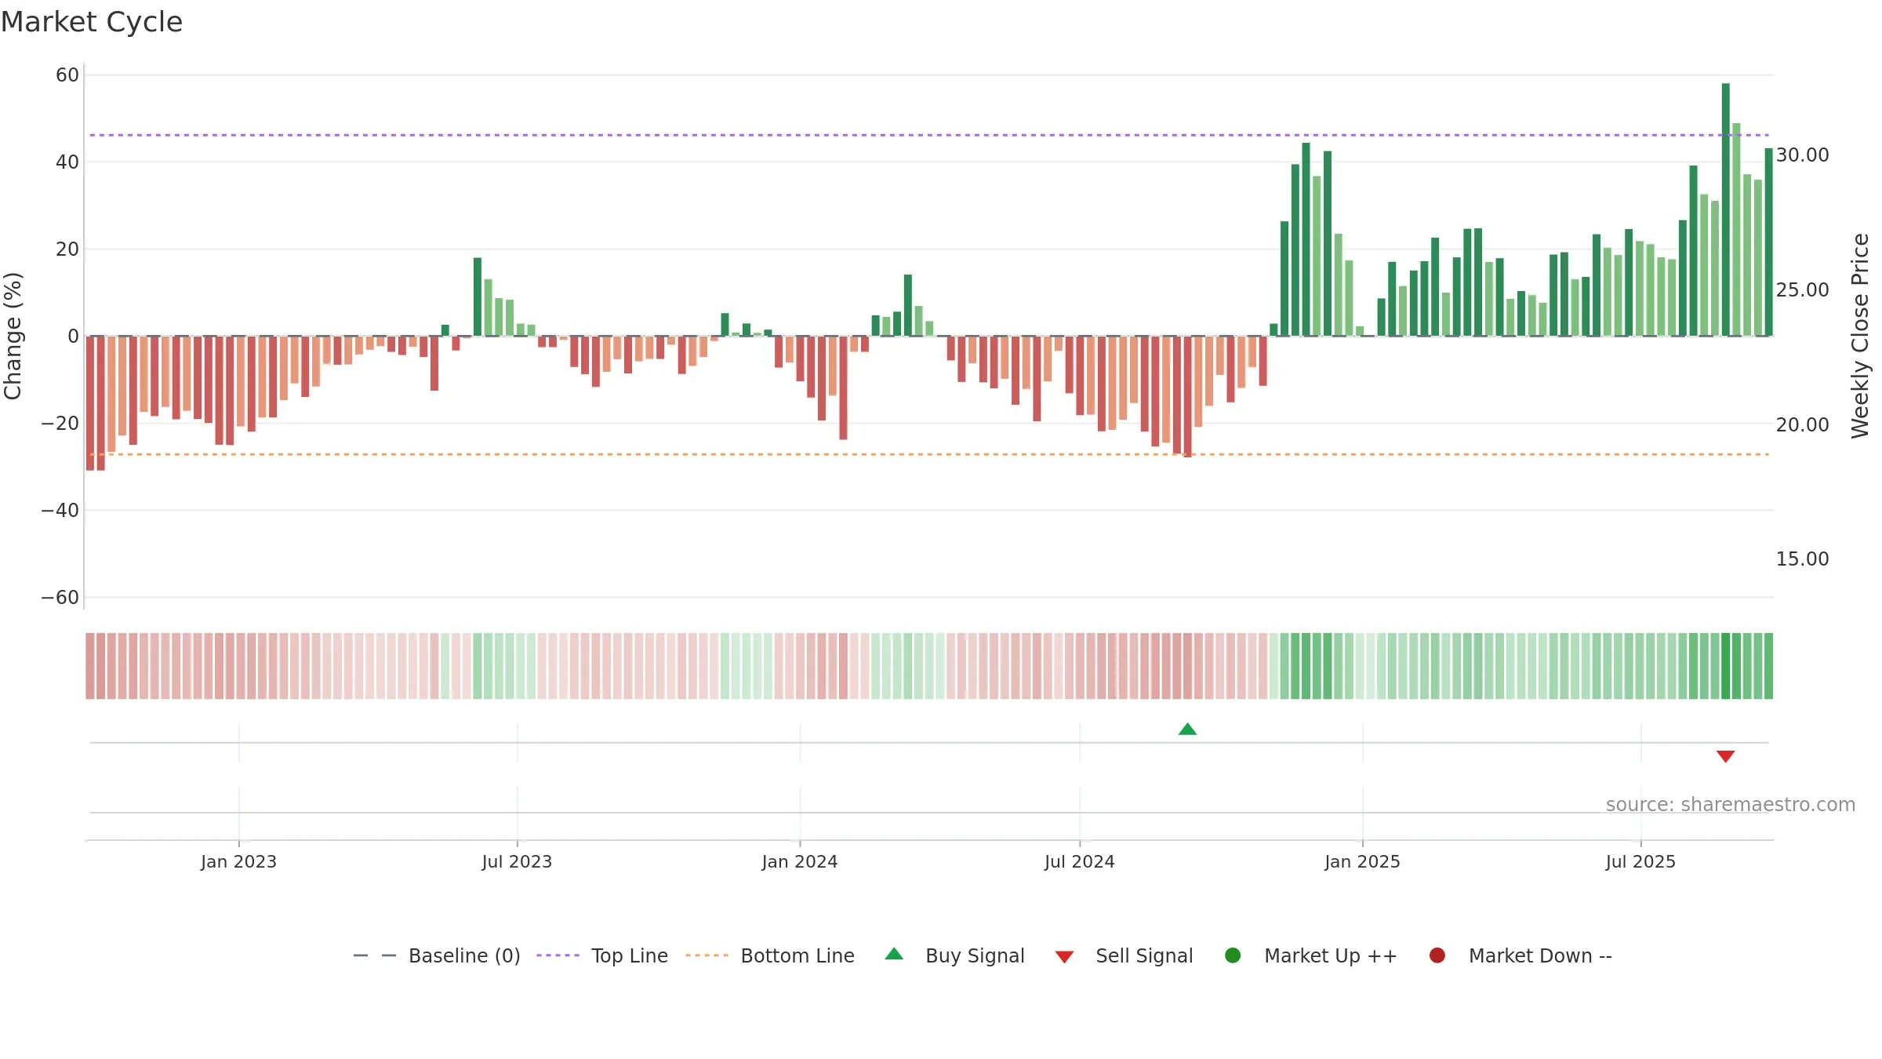Click the Change (%) axis title
This screenshot has height=1059, width=1882.
pos(13,336)
